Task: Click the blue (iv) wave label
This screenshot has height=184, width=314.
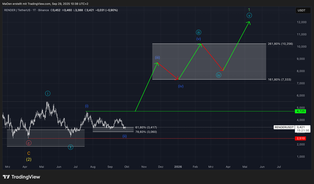Action: pyautogui.click(x=181, y=86)
